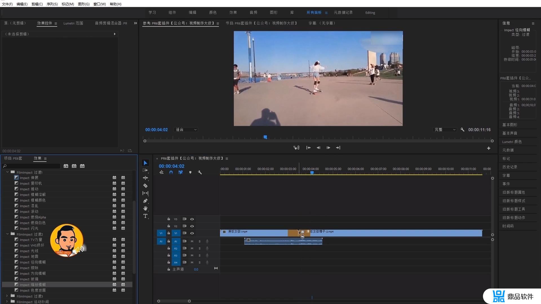
Task: Open the 所有面板 workspace menu
Action: (x=326, y=13)
